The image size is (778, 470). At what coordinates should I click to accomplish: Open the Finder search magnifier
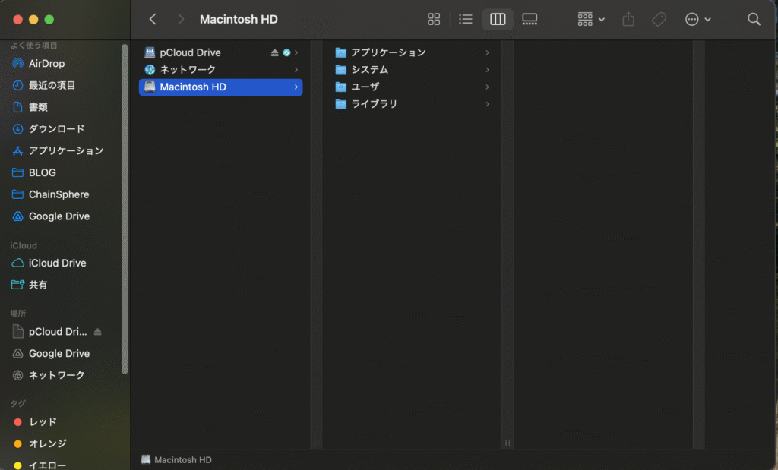coord(754,19)
